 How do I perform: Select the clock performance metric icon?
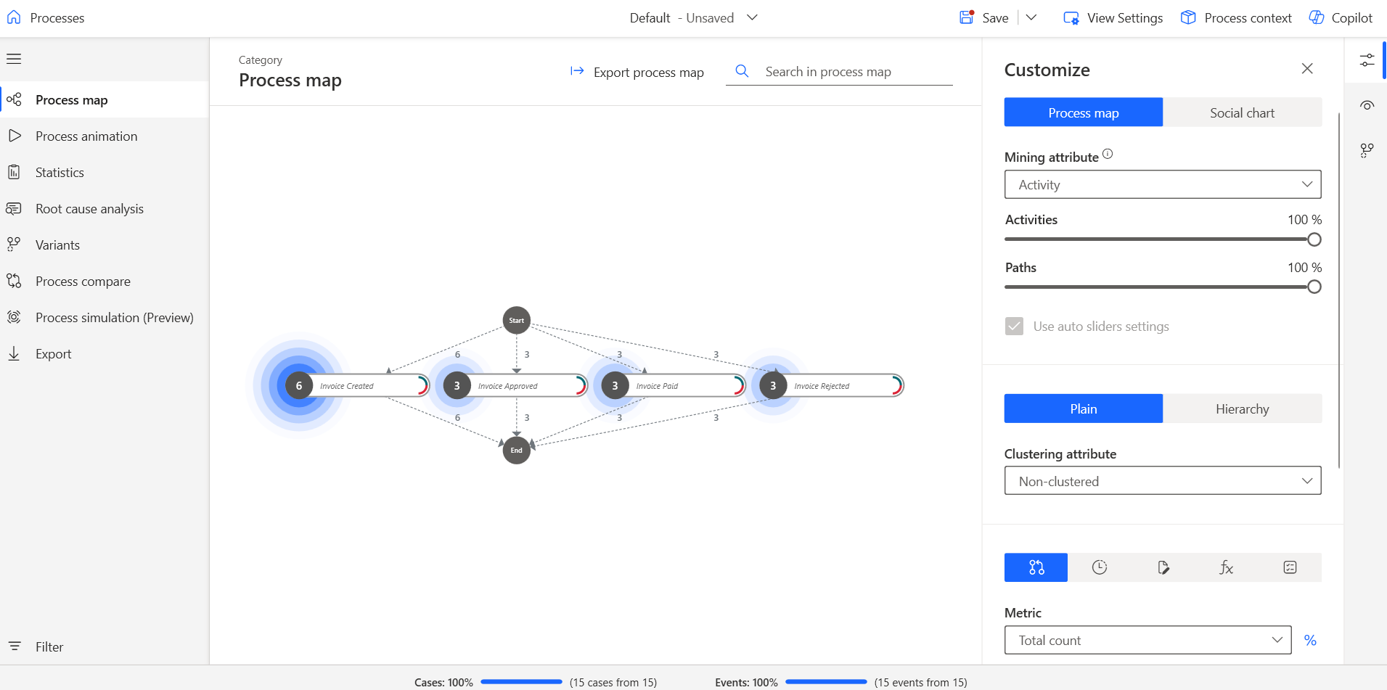coord(1099,567)
